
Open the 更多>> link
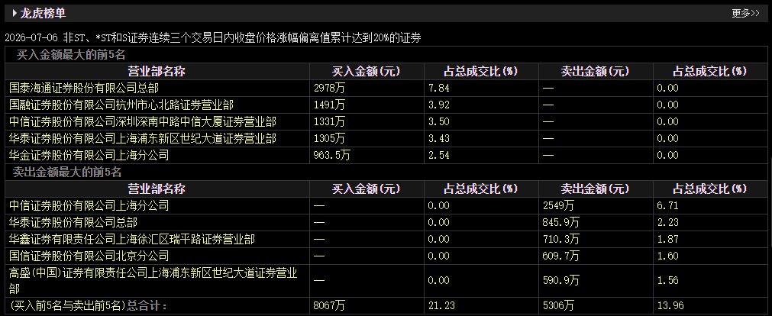tap(745, 14)
